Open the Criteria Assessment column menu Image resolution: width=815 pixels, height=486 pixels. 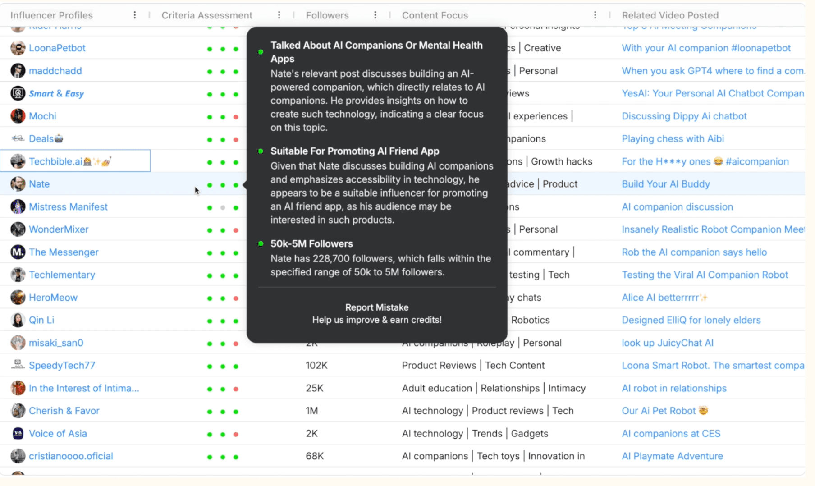click(279, 14)
